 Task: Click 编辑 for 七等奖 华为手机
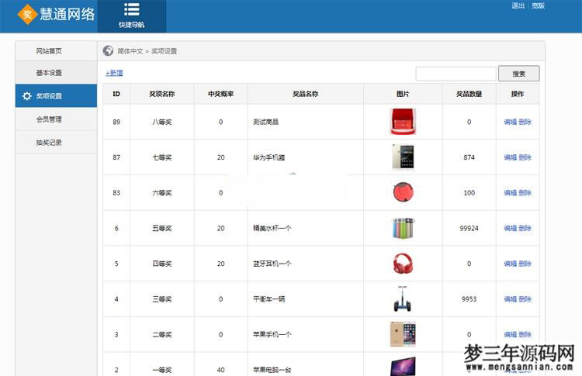[x=511, y=157]
